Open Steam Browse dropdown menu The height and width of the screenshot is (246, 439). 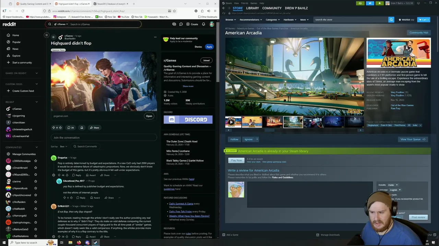[230, 19]
